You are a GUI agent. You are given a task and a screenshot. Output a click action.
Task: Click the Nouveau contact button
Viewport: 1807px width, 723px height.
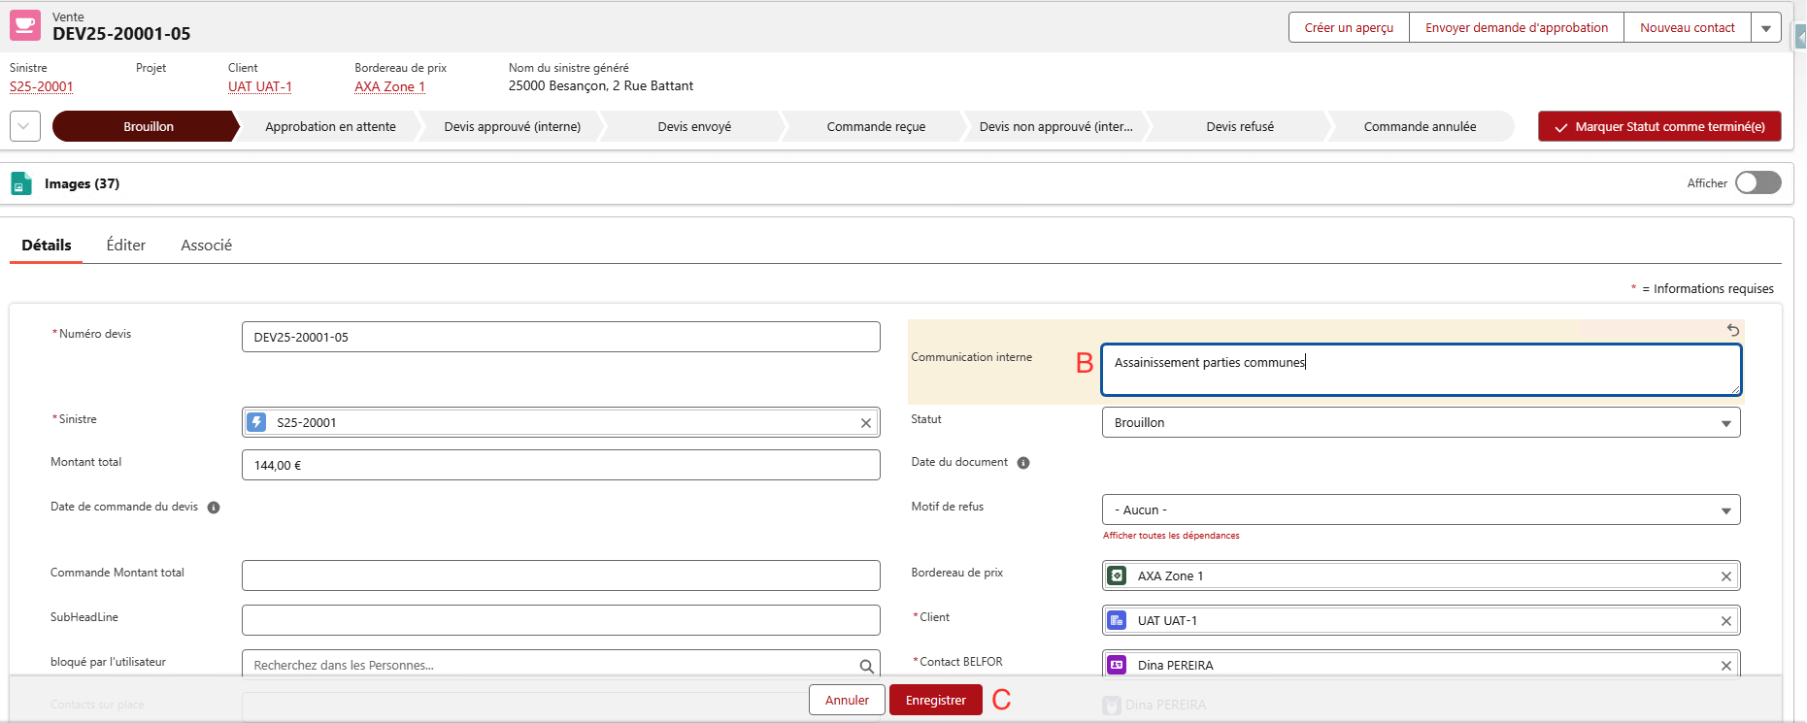[1688, 28]
